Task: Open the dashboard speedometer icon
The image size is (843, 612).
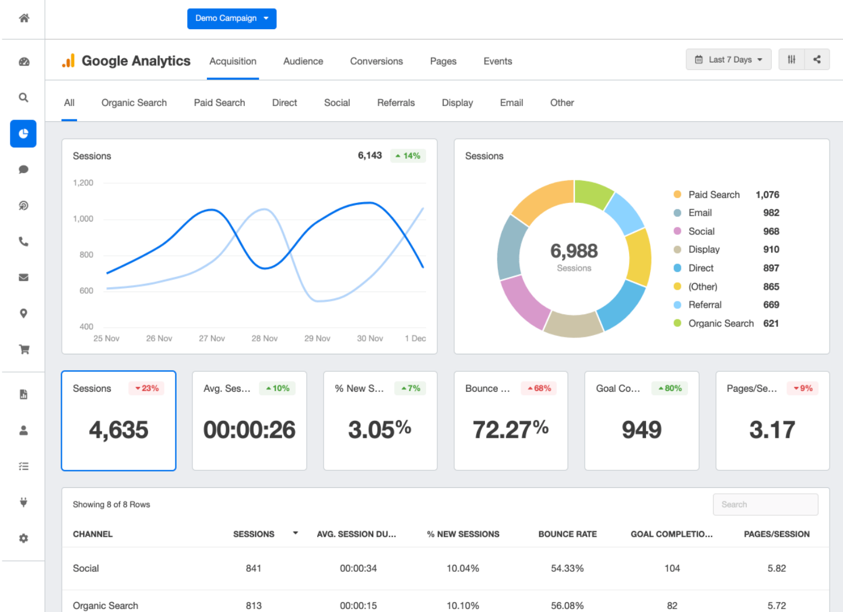Action: click(24, 62)
